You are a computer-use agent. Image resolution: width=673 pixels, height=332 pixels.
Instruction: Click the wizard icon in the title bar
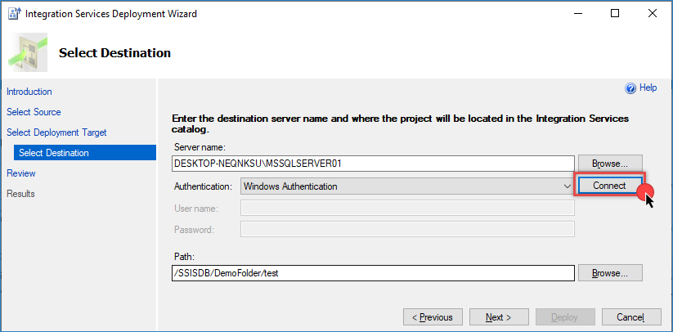(x=14, y=14)
